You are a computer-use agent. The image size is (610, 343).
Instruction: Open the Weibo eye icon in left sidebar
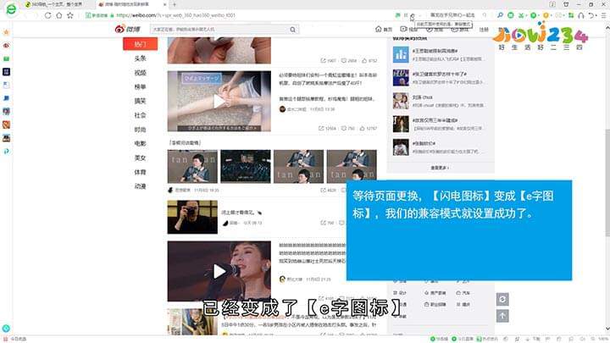[6, 46]
